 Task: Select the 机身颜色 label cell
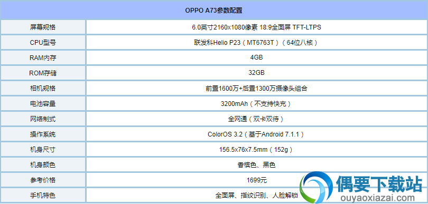click(x=43, y=164)
